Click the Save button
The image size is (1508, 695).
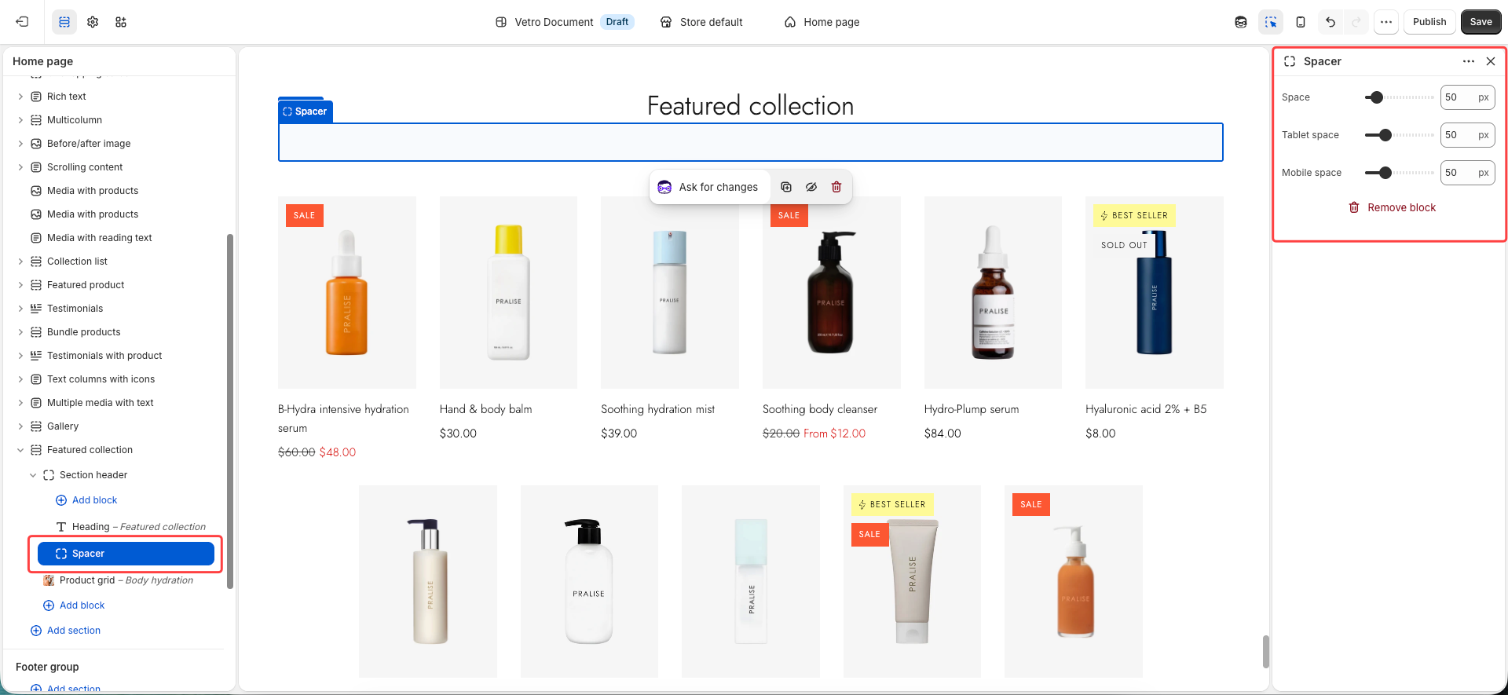[1481, 22]
